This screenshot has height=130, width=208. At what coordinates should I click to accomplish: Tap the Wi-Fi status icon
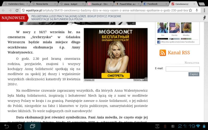[198, 126]
